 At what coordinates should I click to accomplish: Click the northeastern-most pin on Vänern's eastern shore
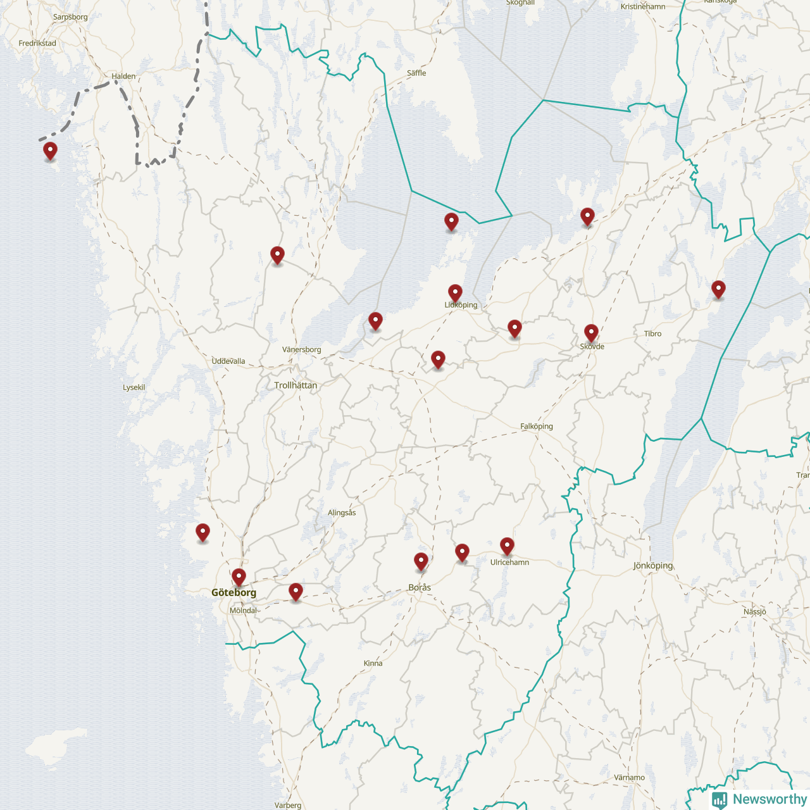tap(587, 216)
